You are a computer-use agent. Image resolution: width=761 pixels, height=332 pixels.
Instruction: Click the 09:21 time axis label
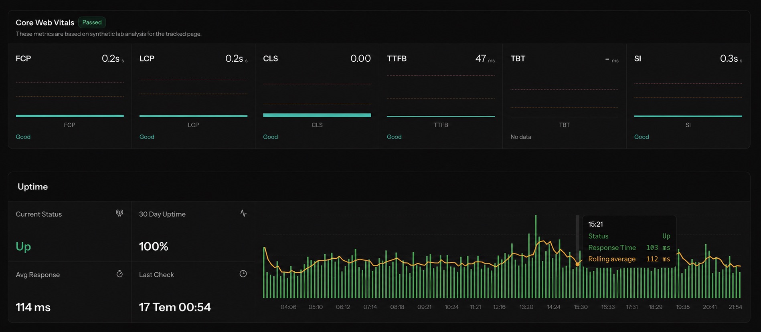click(424, 307)
